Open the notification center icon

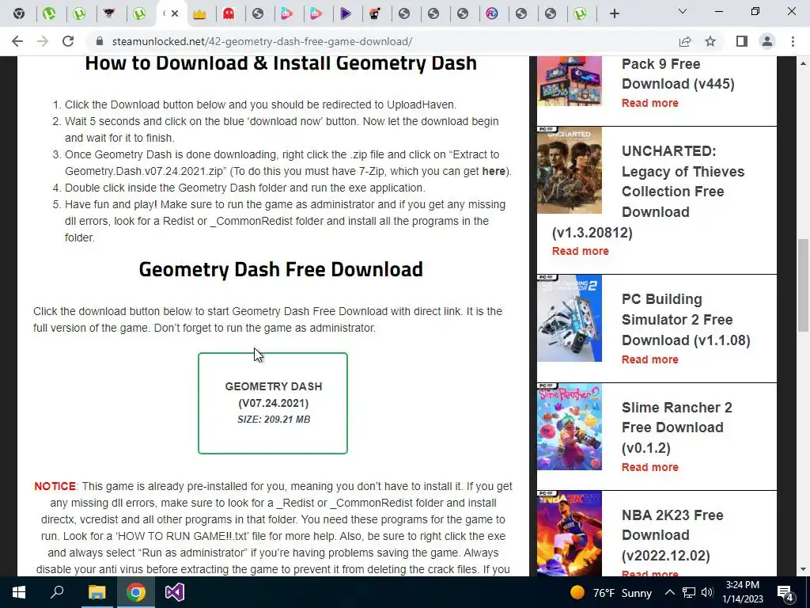[x=785, y=592]
